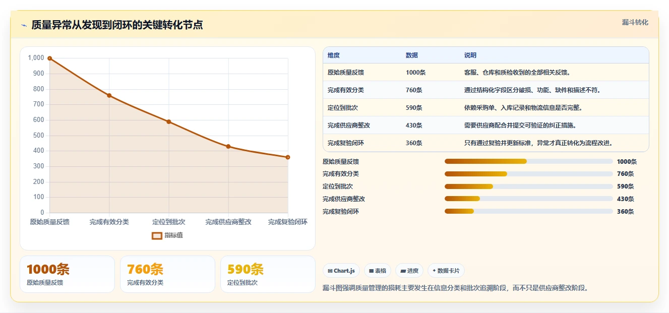Click the 1,000 y-axis label
This screenshot has width=669, height=313.
click(36, 58)
